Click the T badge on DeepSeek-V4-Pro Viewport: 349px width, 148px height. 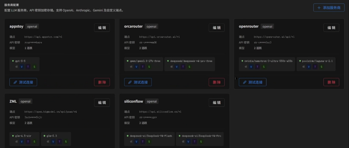click(195, 142)
